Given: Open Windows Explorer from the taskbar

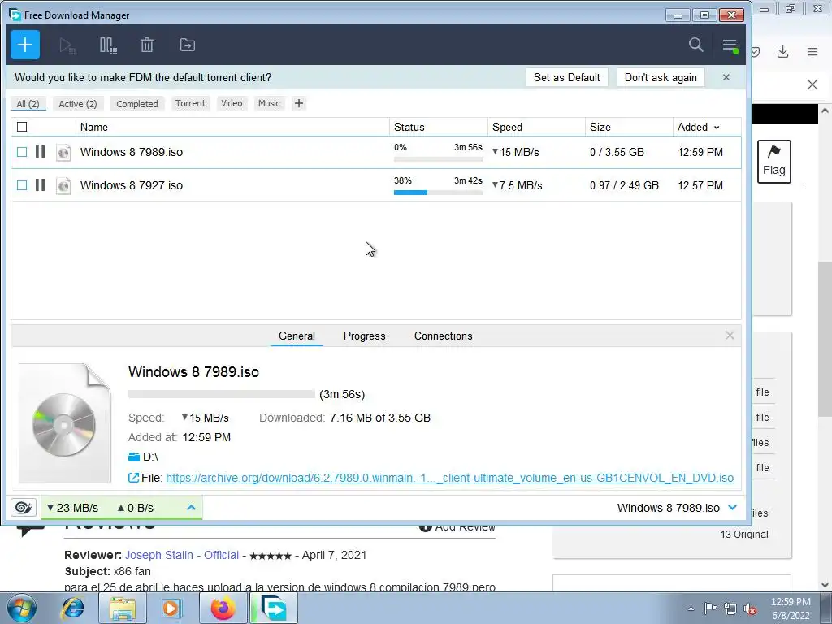Looking at the screenshot, I should tap(123, 608).
